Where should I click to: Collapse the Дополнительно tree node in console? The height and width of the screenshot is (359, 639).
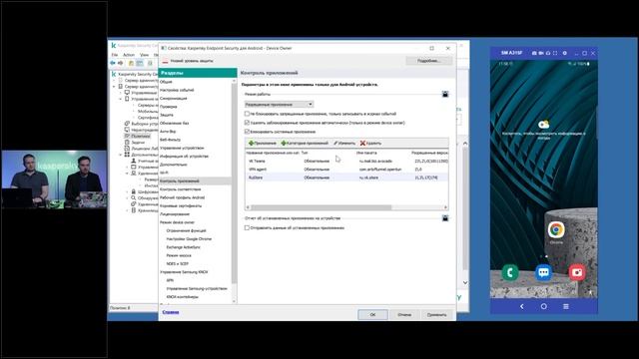coord(121,155)
